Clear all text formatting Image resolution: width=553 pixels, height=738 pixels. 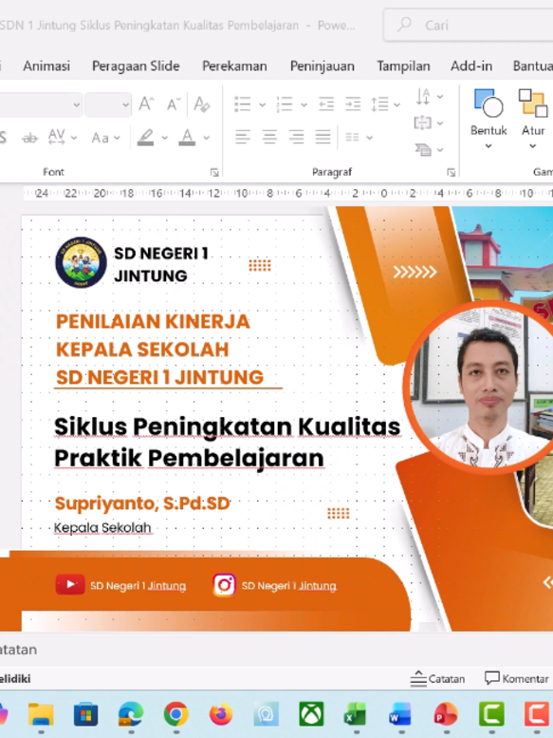point(202,104)
